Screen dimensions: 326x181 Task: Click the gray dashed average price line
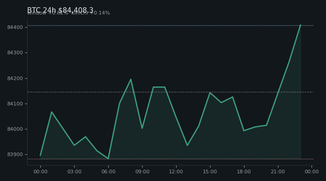point(170,92)
